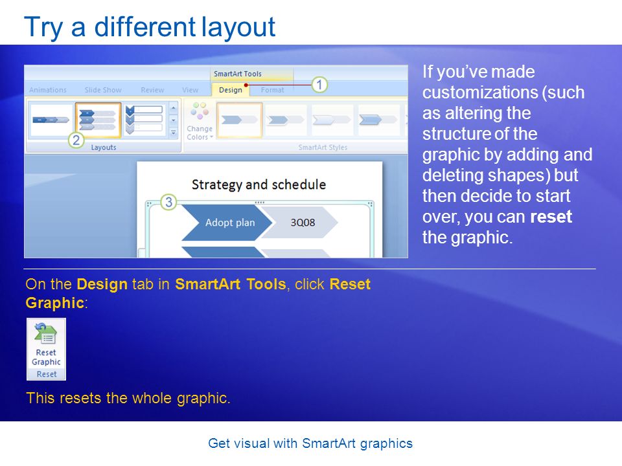Apply the third white-arrow SmartArt style
The height and width of the screenshot is (466, 622).
click(332, 120)
